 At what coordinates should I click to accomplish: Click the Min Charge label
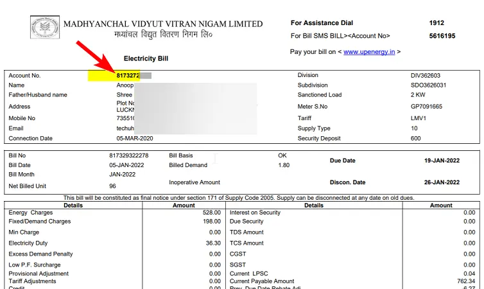24,232
